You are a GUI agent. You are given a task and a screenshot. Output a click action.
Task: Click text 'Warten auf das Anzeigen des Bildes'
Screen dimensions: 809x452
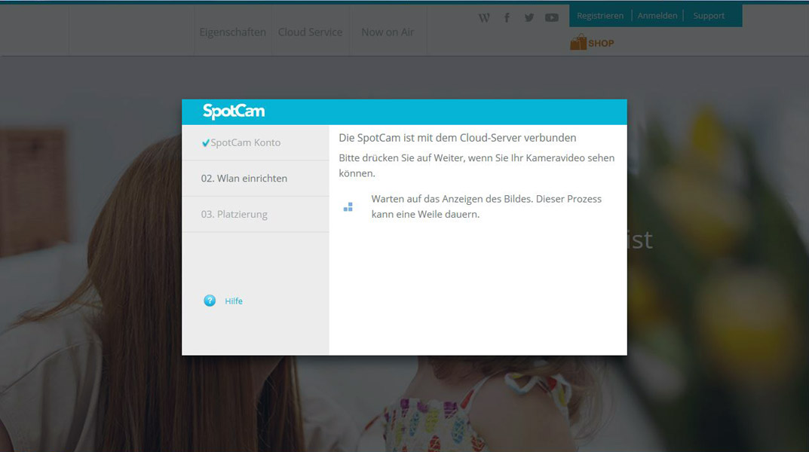[x=452, y=199]
